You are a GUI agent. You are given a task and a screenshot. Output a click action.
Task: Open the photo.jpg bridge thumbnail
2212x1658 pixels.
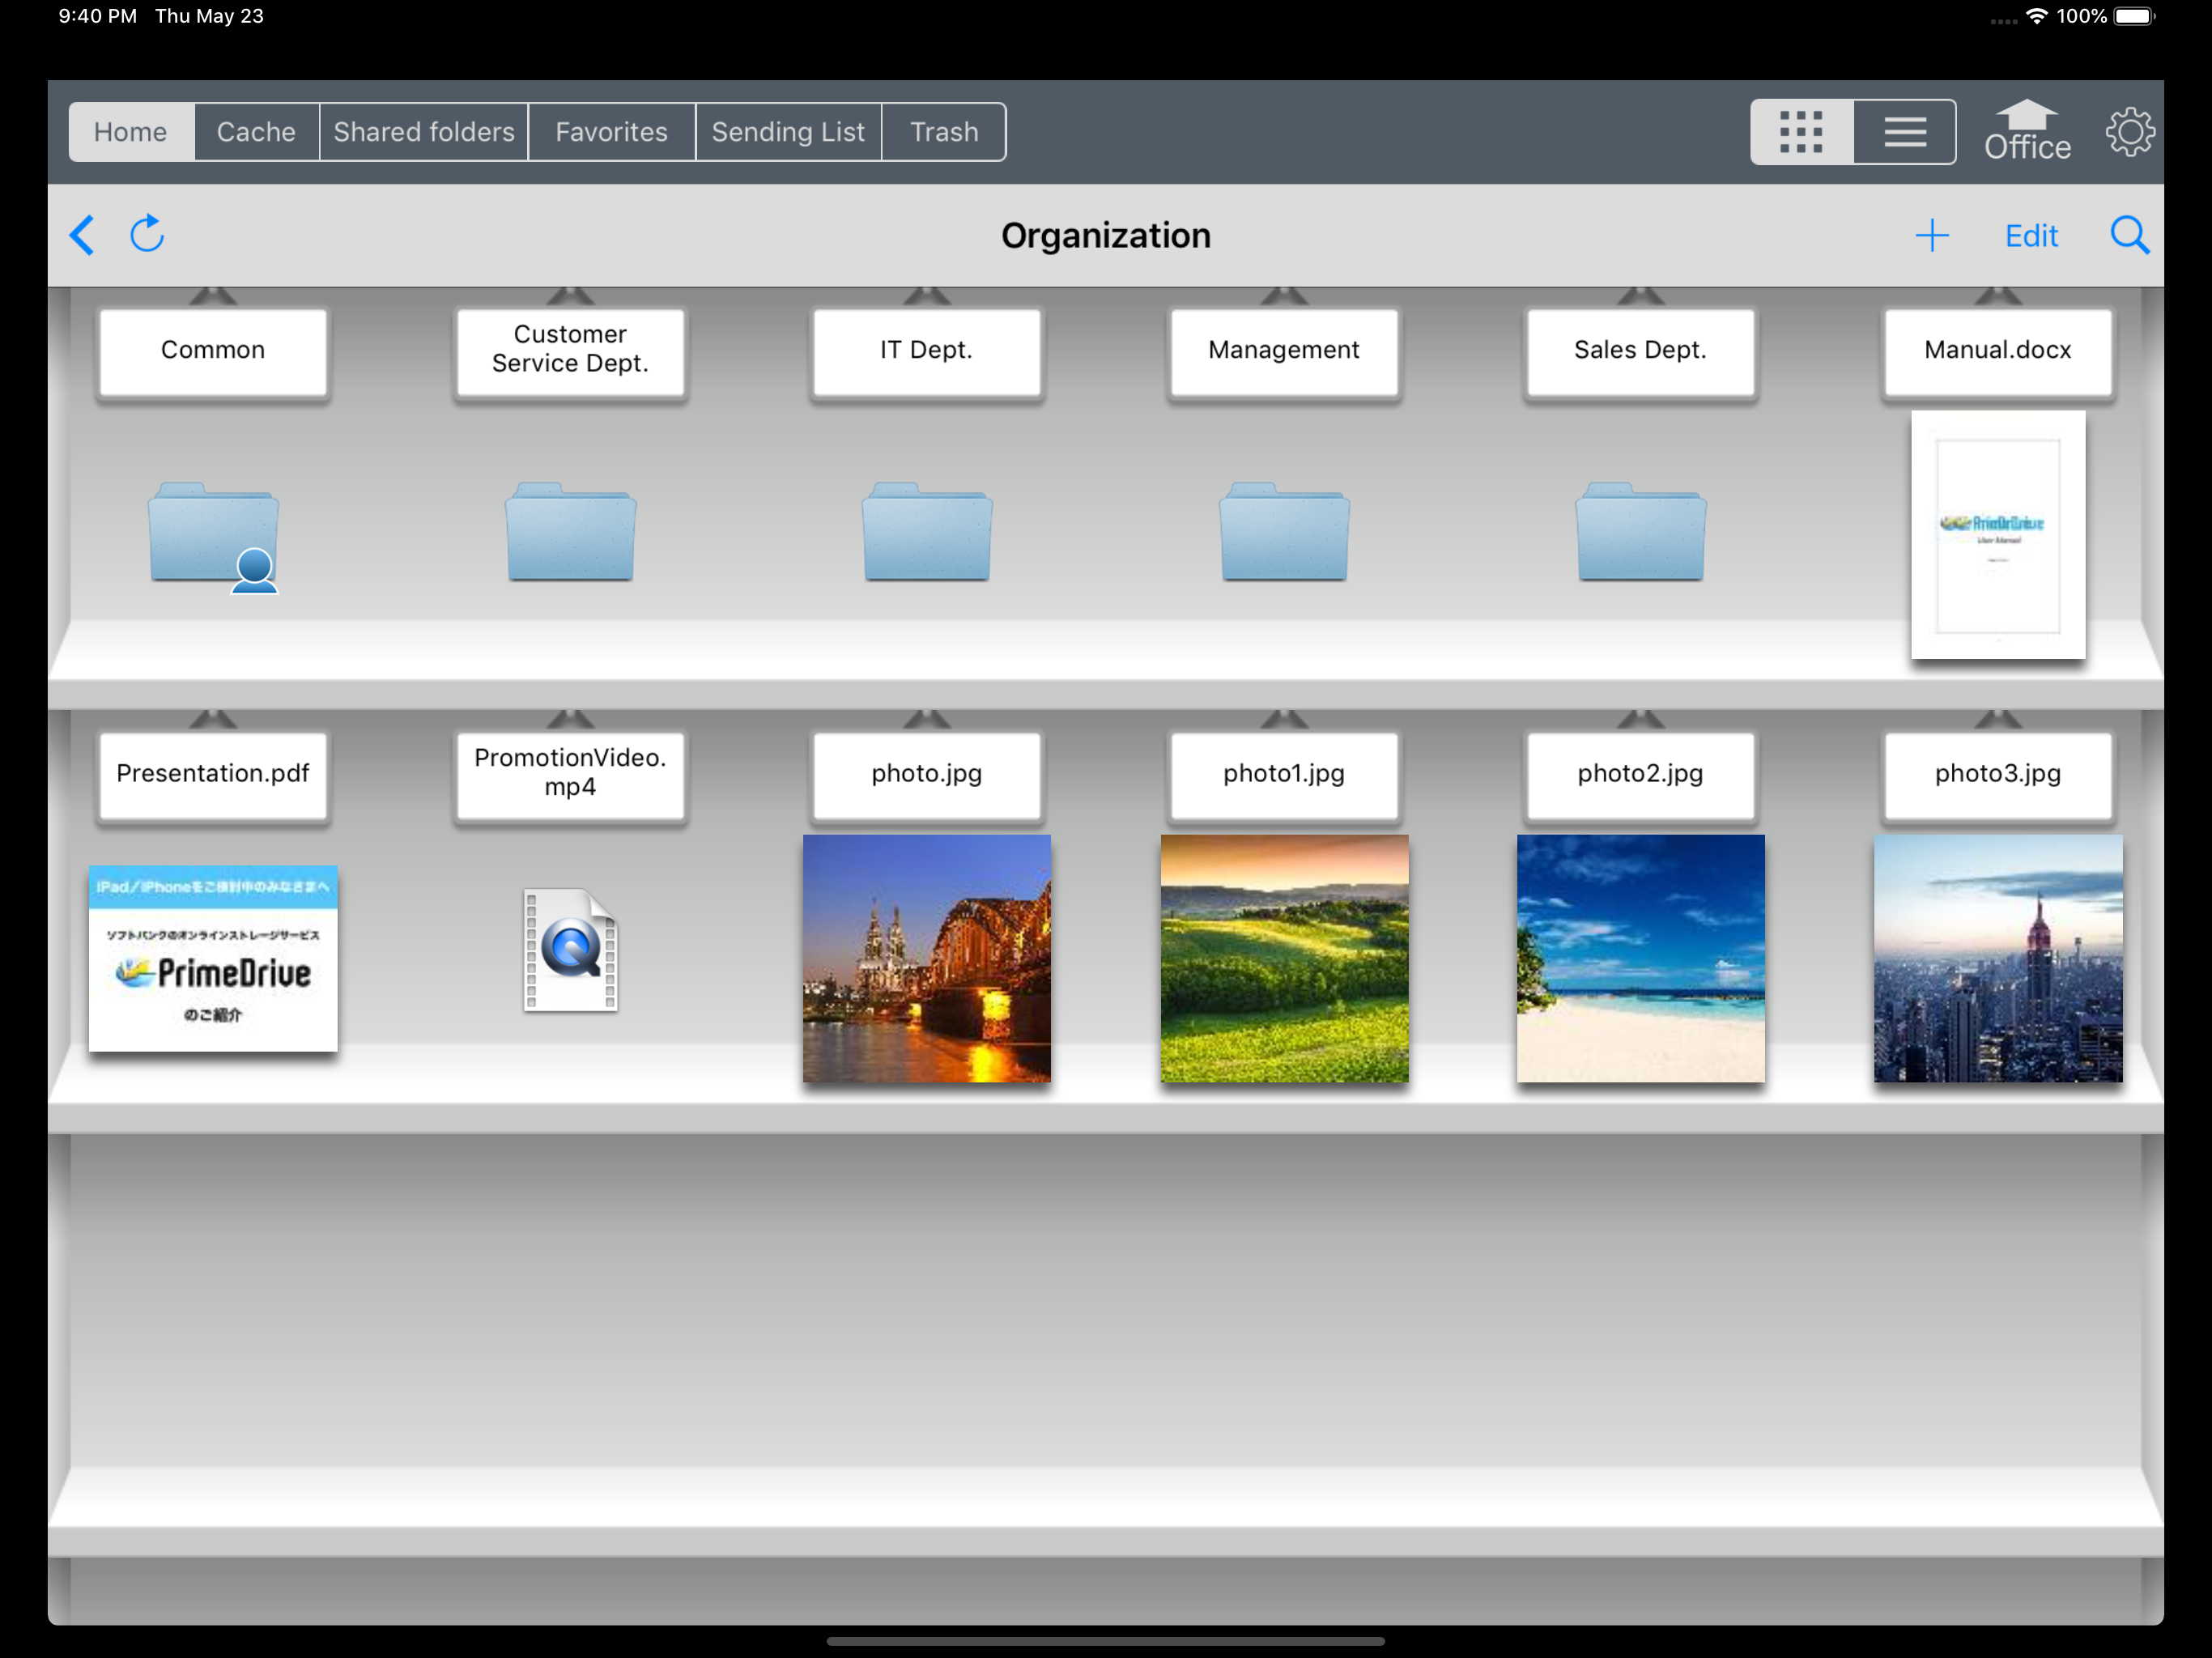927,958
